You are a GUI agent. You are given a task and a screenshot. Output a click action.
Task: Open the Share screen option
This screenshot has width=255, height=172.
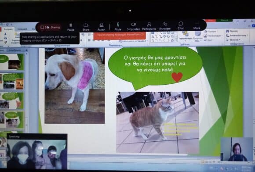[x=86, y=27]
